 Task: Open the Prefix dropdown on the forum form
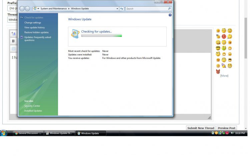click(12, 8)
